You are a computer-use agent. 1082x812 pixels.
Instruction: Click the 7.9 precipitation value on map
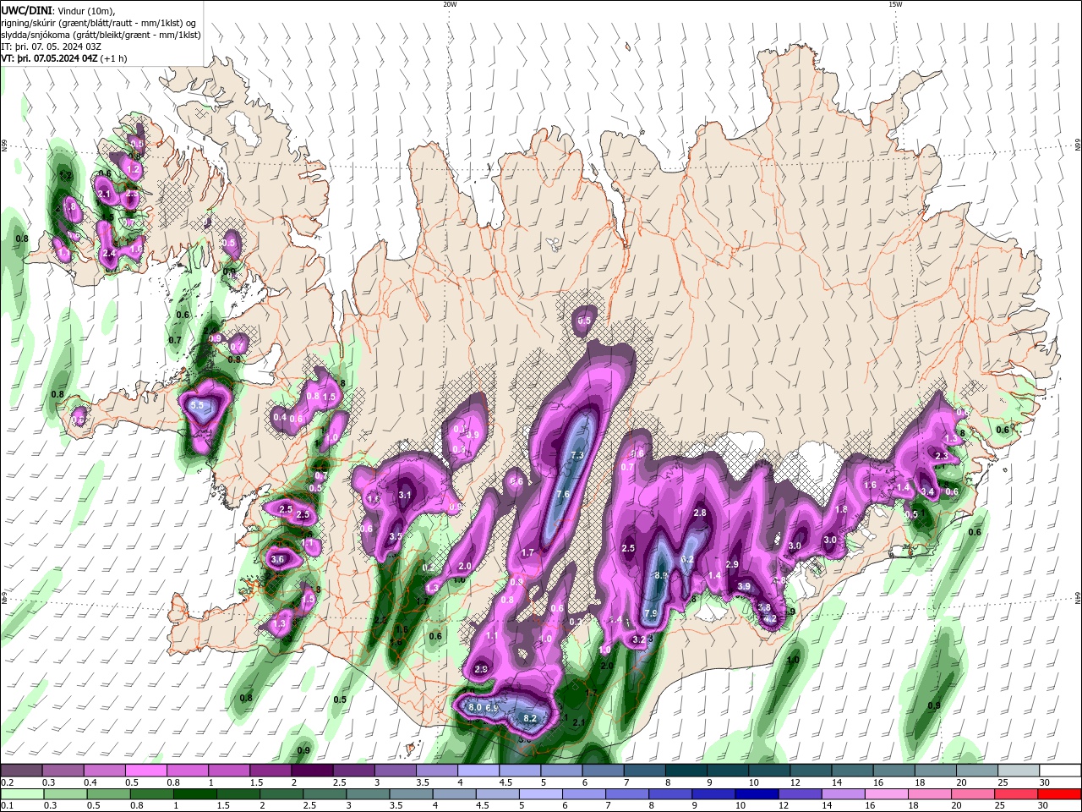[651, 613]
